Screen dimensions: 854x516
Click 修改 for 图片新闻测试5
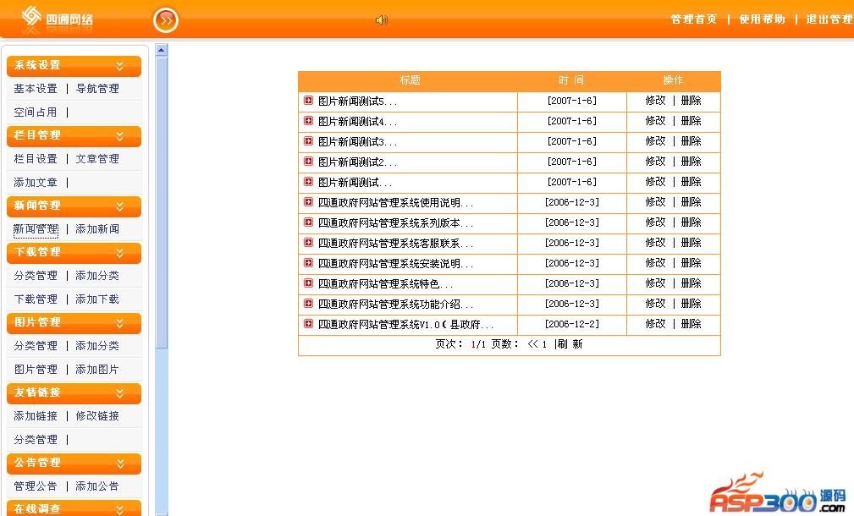[x=655, y=100]
